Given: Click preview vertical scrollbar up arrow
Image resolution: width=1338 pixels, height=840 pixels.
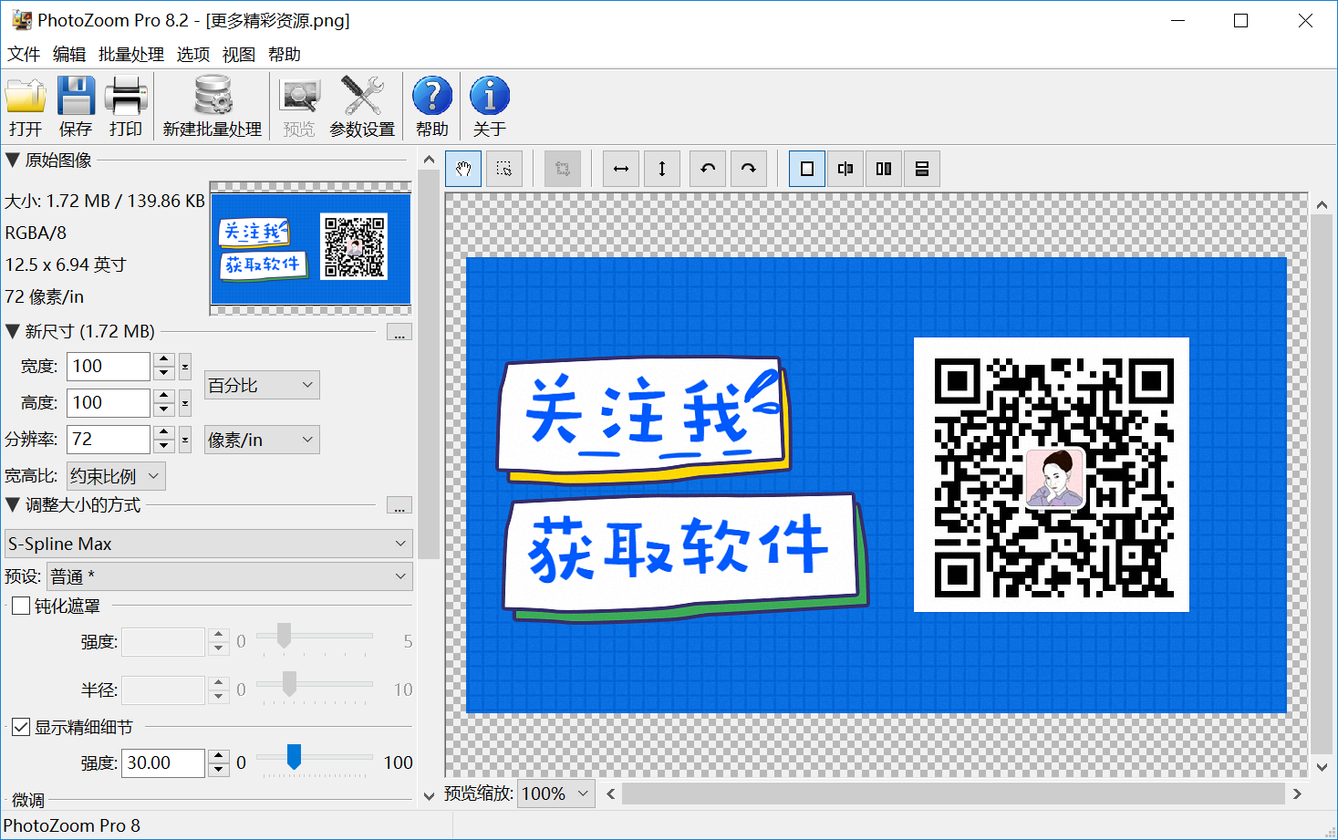Looking at the screenshot, I should coord(1322,204).
